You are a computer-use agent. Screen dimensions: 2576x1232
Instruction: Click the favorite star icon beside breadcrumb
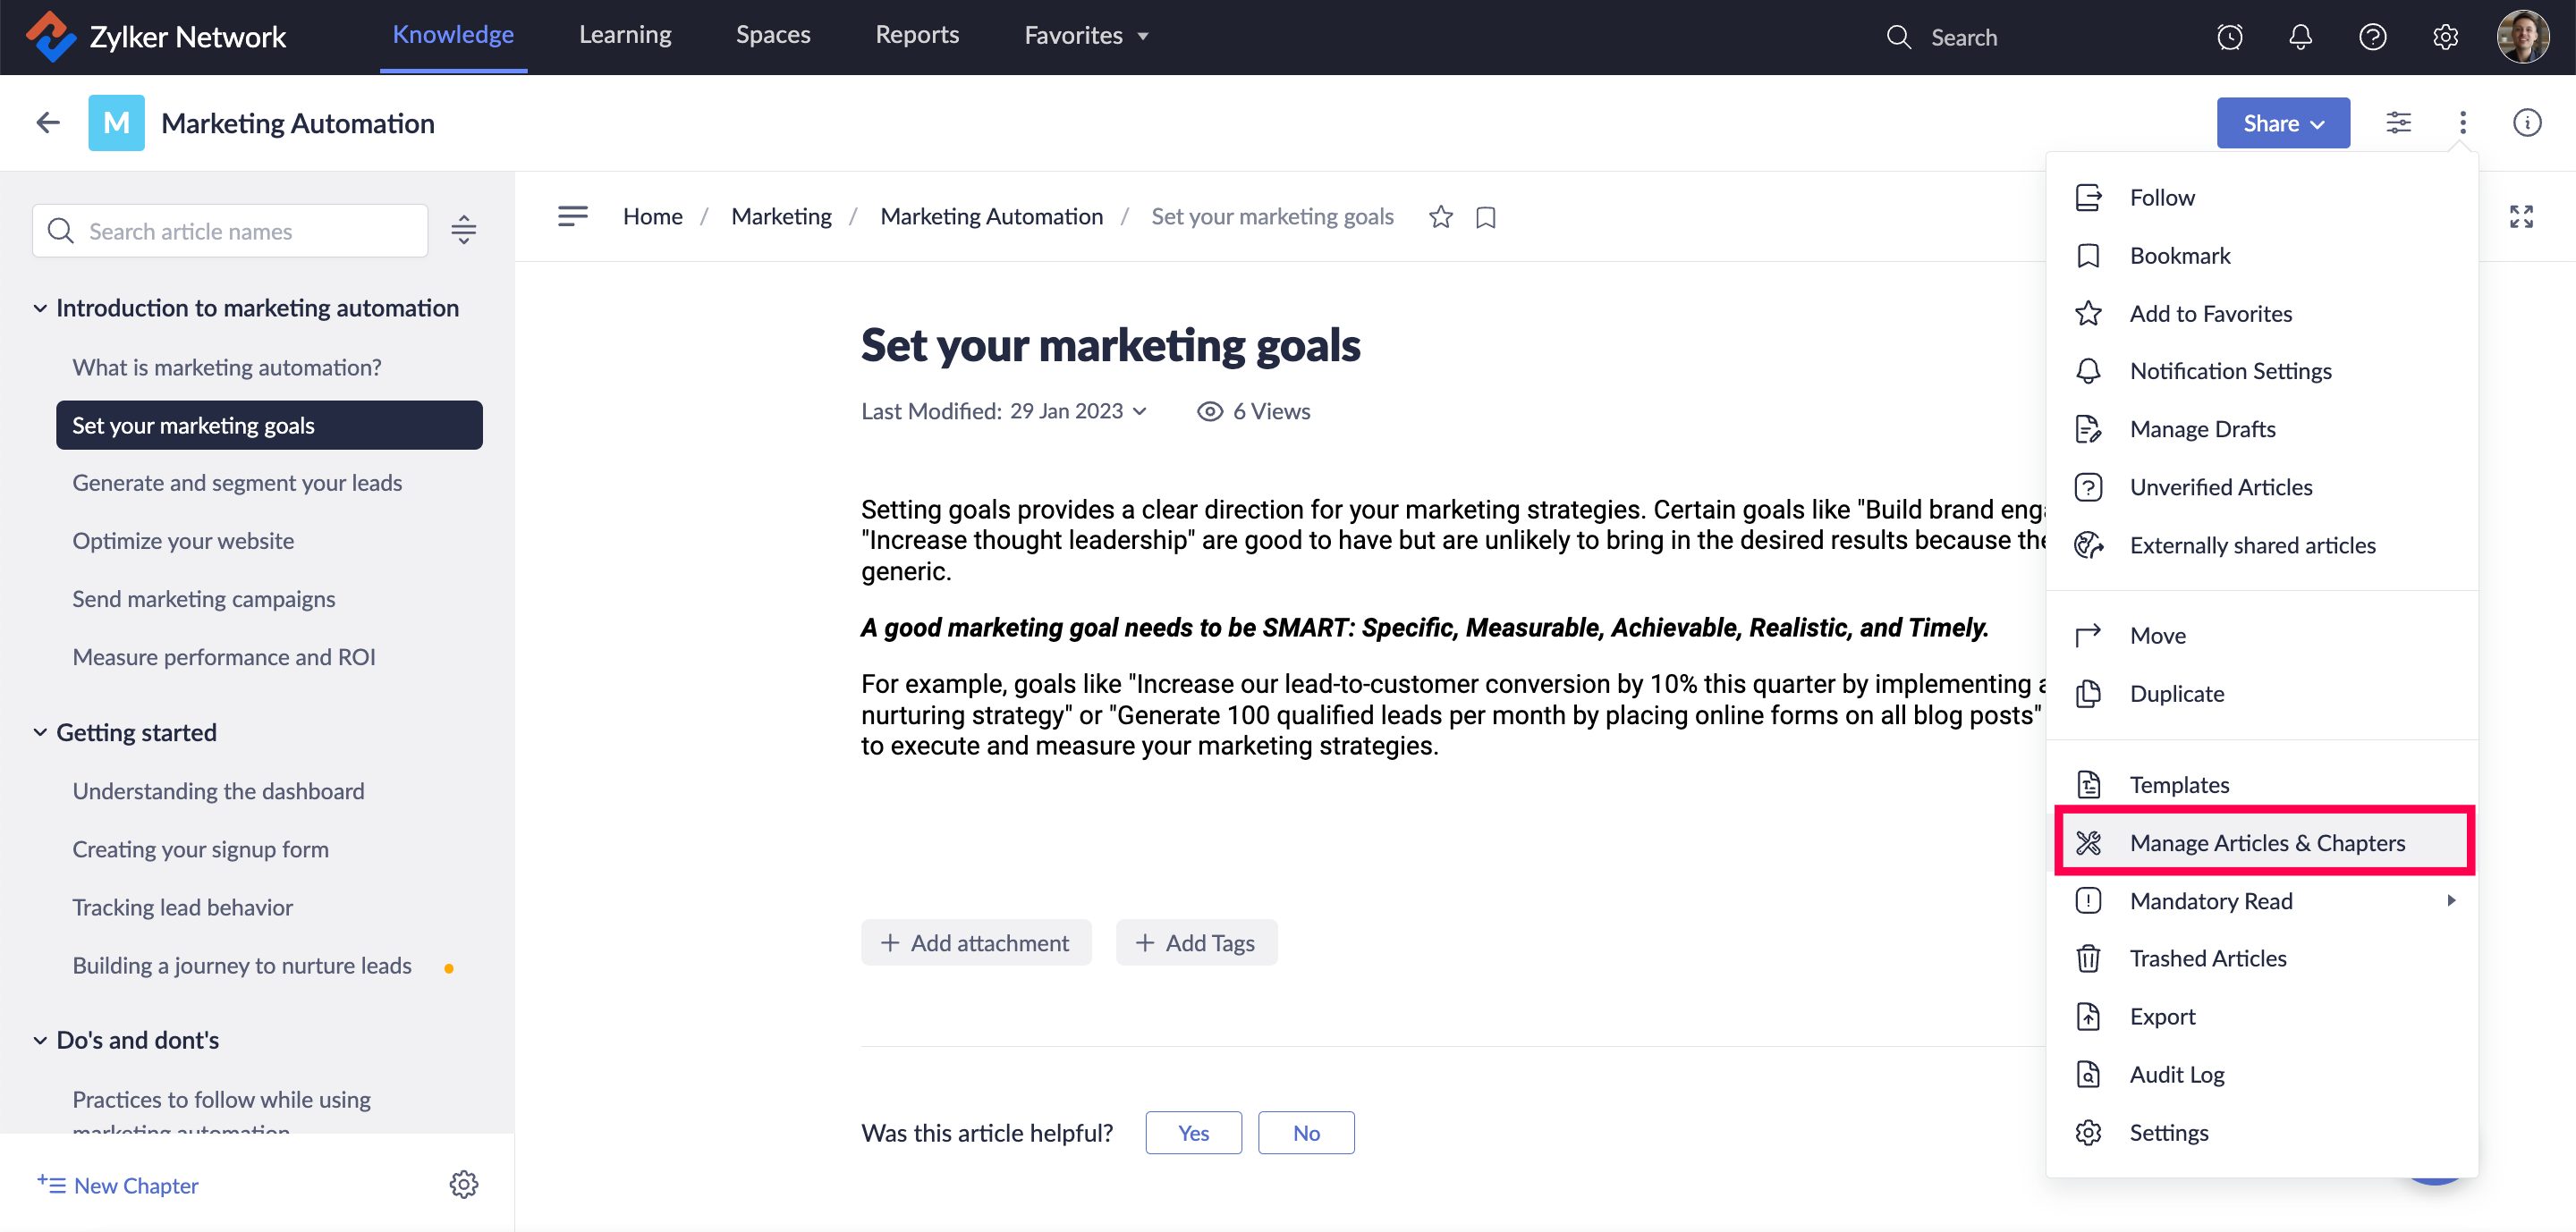click(x=1440, y=217)
